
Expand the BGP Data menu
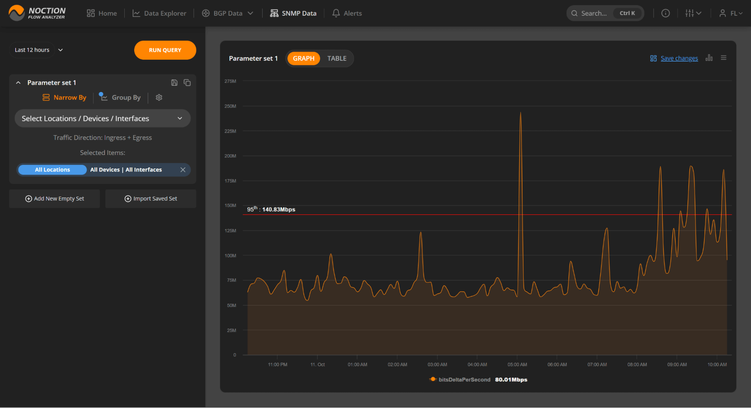point(227,13)
